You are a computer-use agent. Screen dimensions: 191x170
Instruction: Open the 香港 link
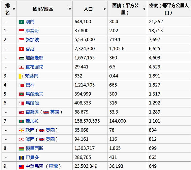[x=30, y=49]
